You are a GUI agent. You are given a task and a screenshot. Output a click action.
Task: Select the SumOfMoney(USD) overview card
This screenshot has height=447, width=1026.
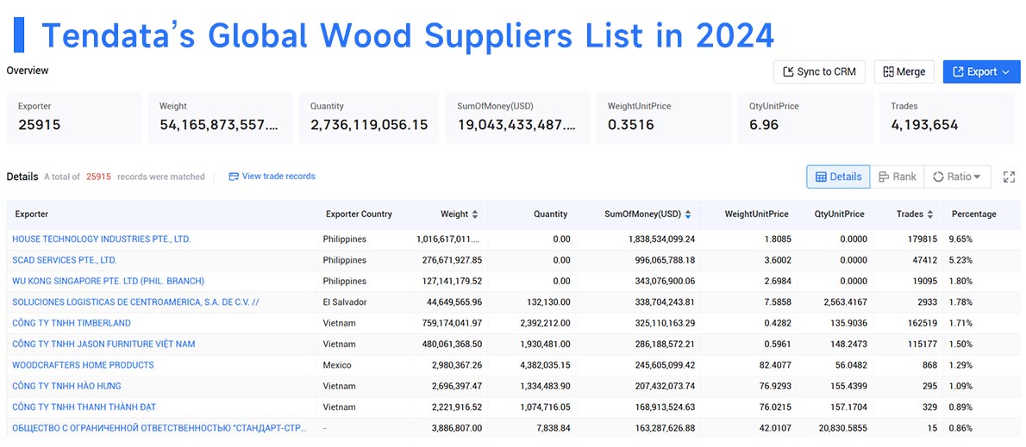[x=518, y=117]
